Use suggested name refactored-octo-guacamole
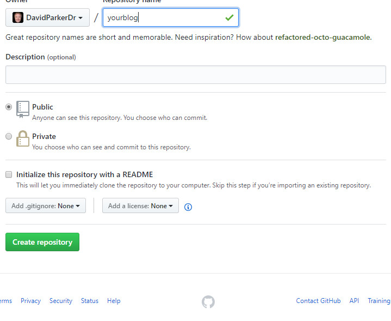The height and width of the screenshot is (321, 391). tap(323, 37)
